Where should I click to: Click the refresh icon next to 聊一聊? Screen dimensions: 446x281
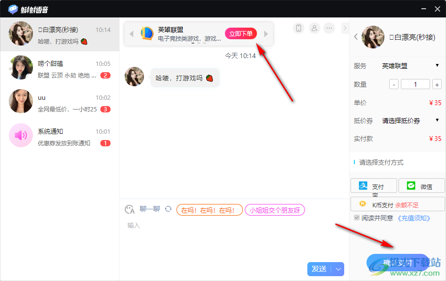pyautogui.click(x=168, y=209)
